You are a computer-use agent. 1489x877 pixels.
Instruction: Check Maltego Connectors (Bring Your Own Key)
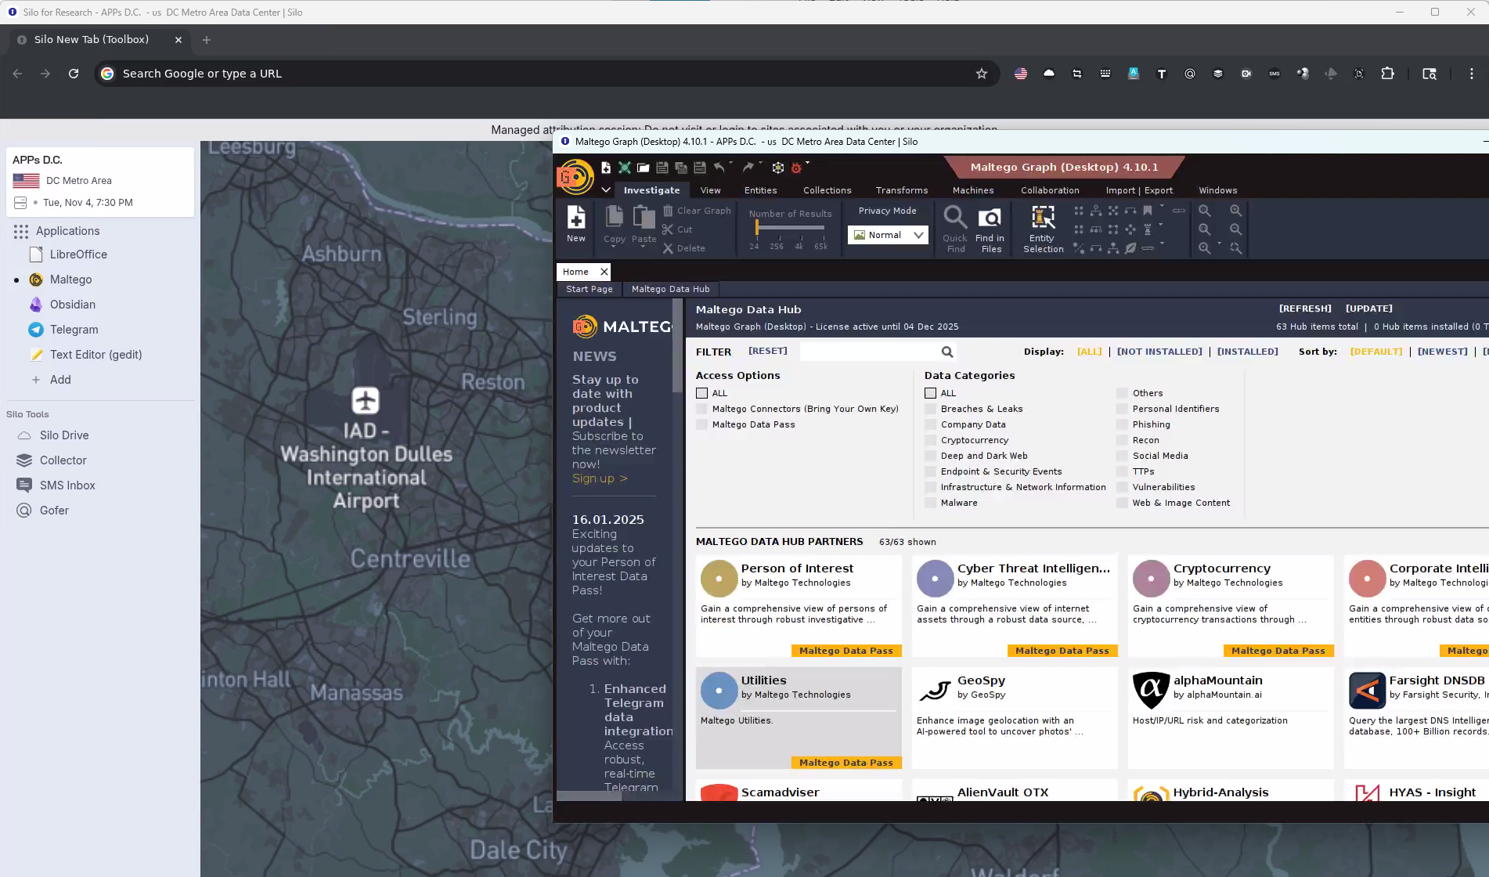(x=701, y=409)
